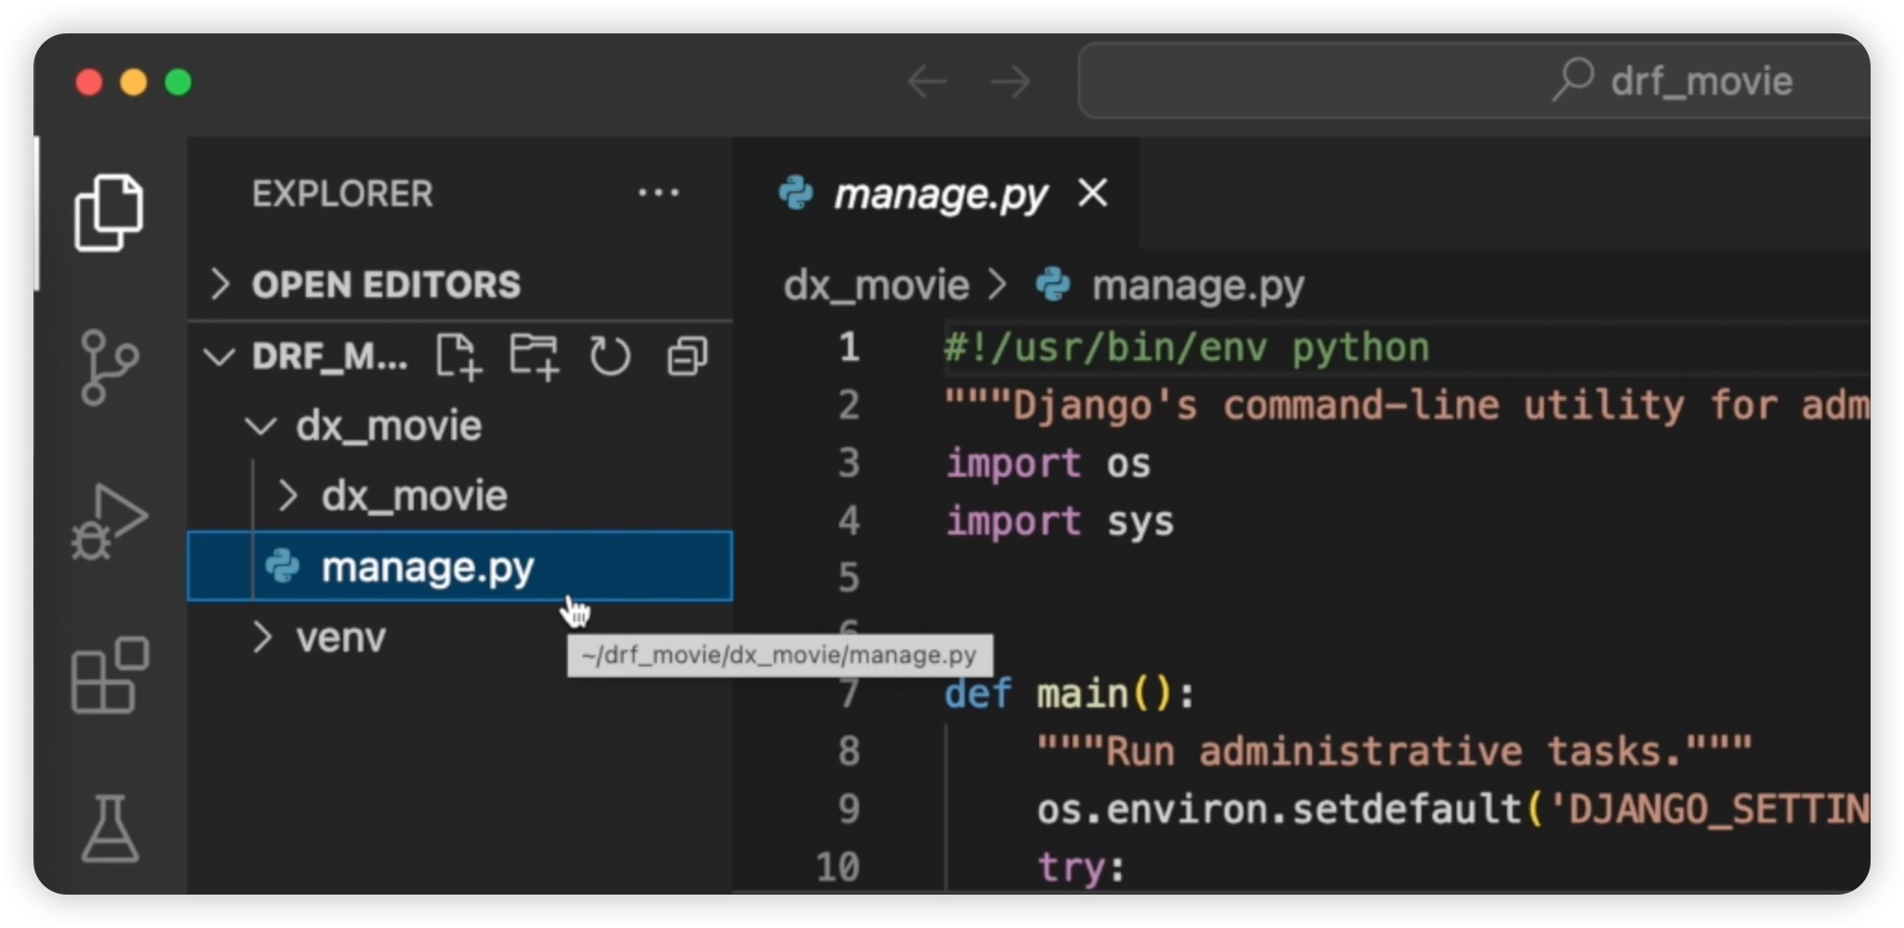Screen dimensions: 1904x928
Task: Click the 'def main():' line
Action: (x=1069, y=694)
